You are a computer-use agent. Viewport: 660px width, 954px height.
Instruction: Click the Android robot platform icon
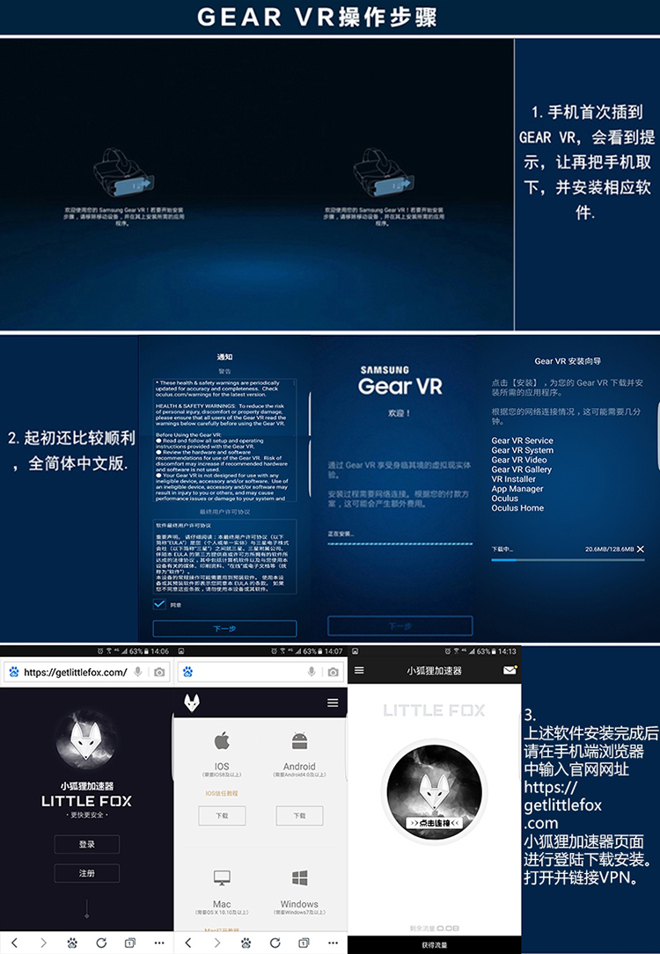point(299,741)
